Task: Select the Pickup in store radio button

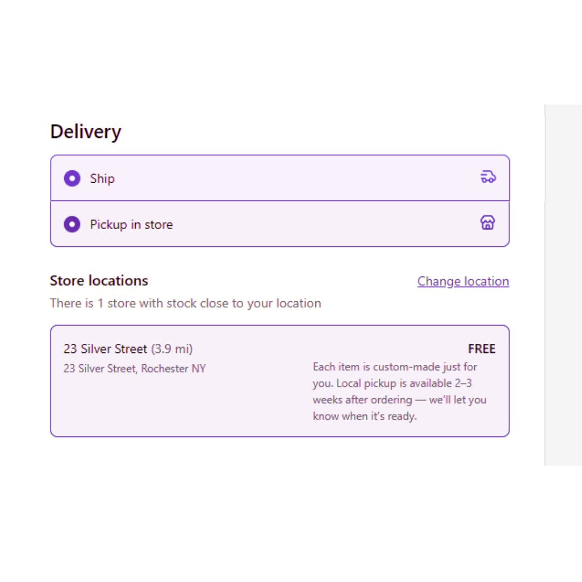Action: coord(72,224)
